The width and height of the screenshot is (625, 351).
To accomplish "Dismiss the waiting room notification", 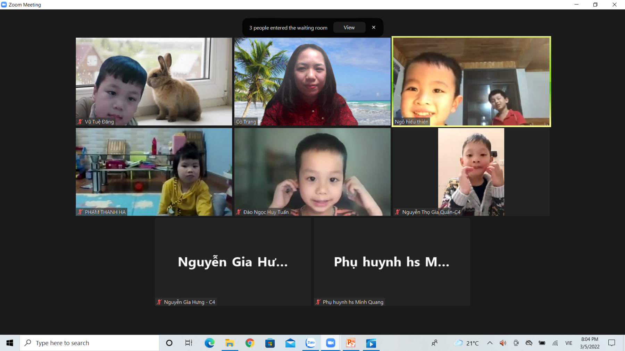I will (374, 27).
